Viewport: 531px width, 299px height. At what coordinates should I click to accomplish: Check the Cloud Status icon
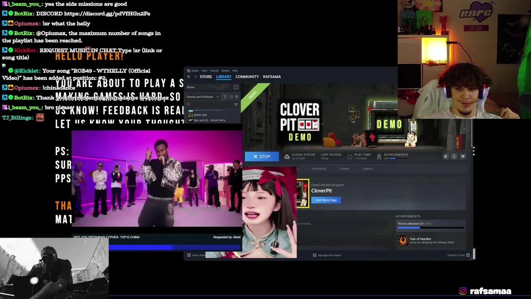click(x=287, y=157)
